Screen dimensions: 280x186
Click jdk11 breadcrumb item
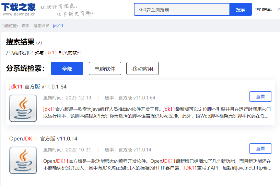click(58, 26)
